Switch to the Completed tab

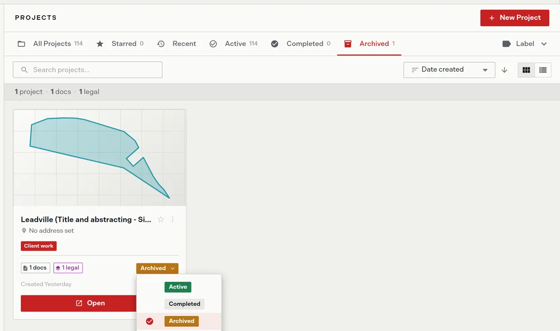[301, 44]
